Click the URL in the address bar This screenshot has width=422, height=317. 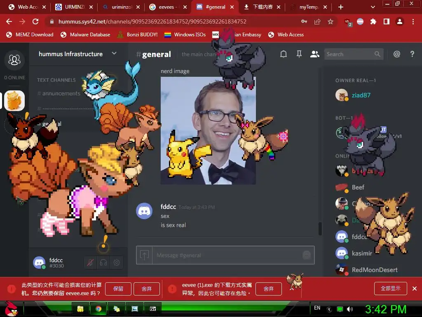coord(152,21)
